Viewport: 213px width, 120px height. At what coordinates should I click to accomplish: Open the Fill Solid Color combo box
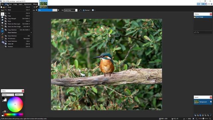click(x=71, y=10)
